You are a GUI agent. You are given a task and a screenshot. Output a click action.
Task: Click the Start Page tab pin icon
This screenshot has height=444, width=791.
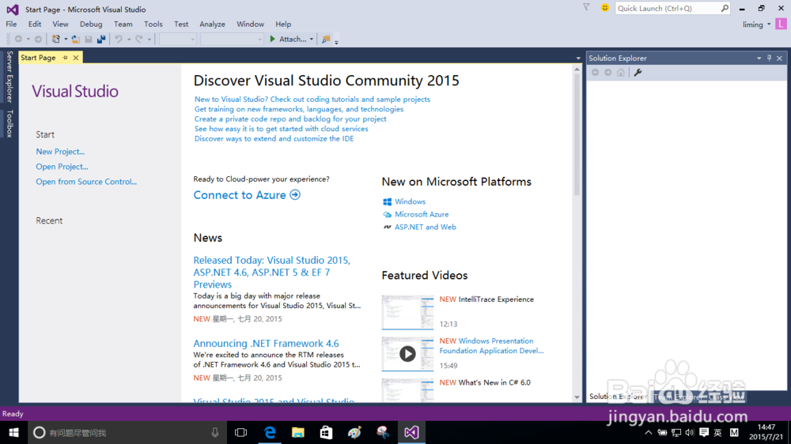(x=65, y=58)
